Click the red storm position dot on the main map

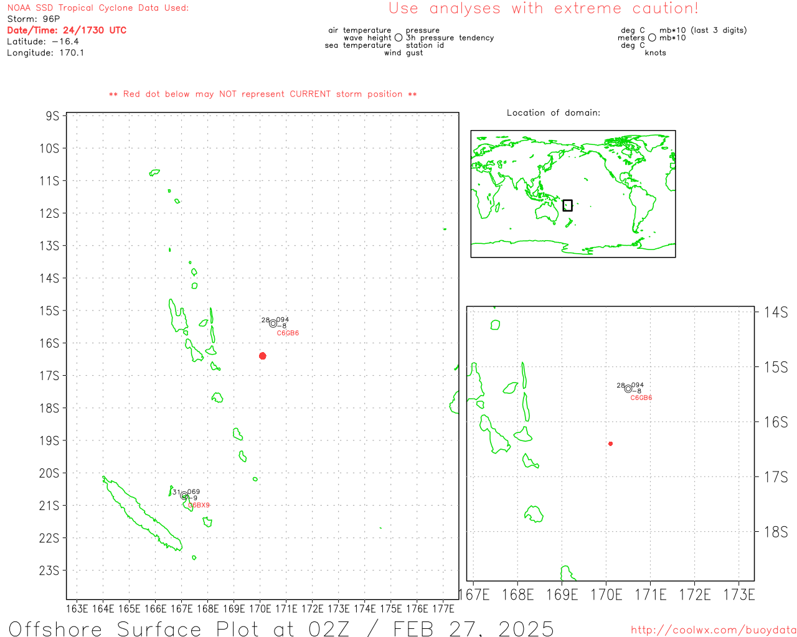pyautogui.click(x=263, y=356)
